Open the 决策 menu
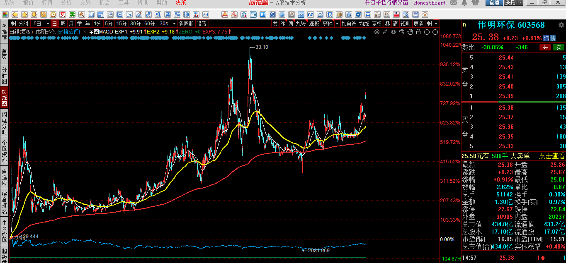Screen dimensions: 566x263 pyautogui.click(x=181, y=3)
